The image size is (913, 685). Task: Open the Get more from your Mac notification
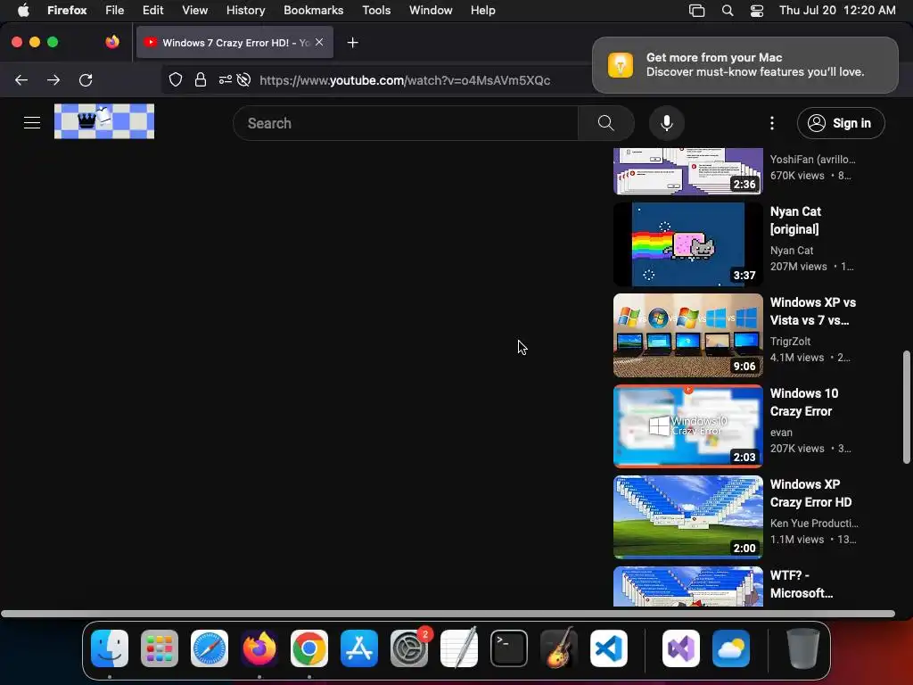(x=745, y=64)
